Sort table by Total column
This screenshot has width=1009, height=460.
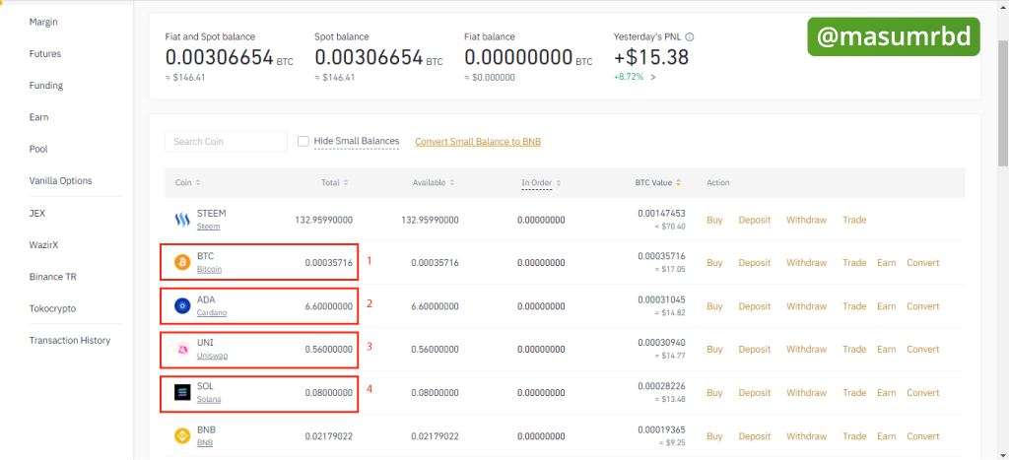tap(335, 182)
